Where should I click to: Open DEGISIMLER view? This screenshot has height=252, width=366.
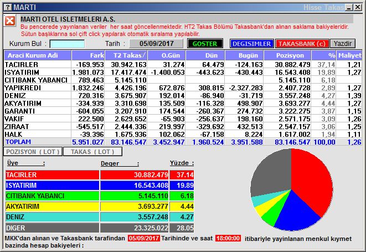(251, 44)
